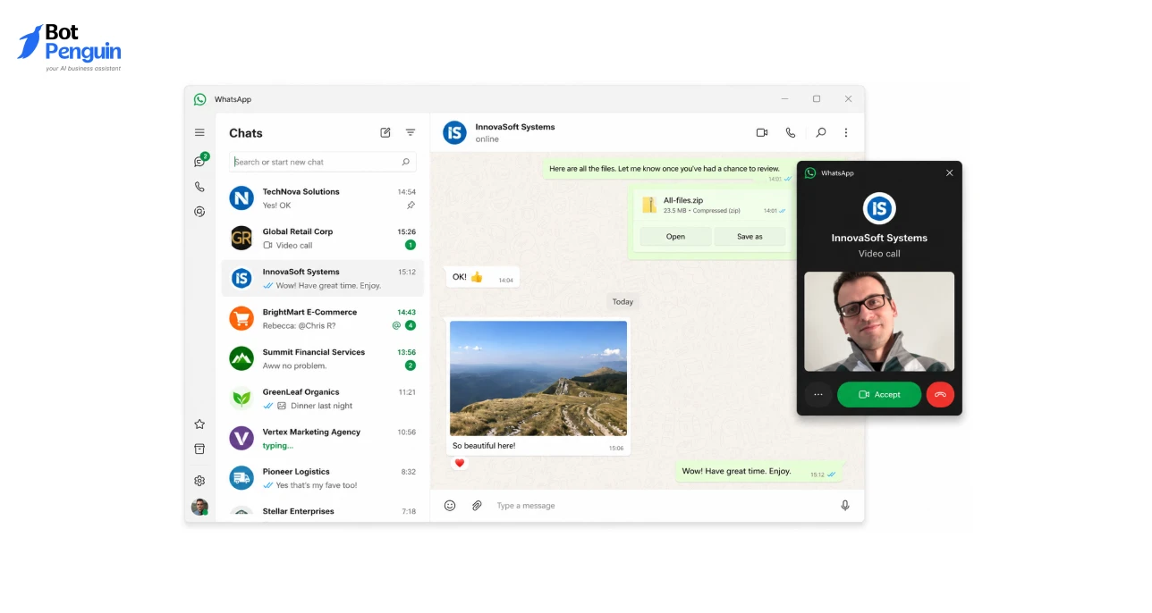
Task: Accept the incoming video call
Action: coord(879,394)
